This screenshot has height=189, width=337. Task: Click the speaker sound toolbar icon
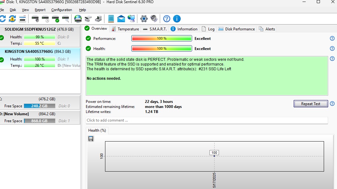[154, 19]
